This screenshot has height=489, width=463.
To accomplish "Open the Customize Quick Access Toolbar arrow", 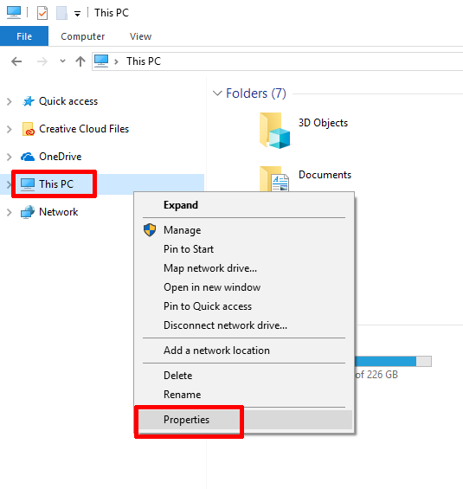I will click(77, 14).
